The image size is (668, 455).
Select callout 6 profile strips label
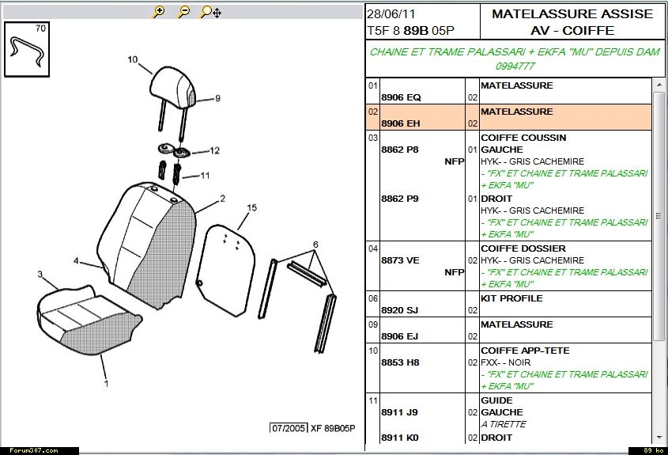(x=315, y=245)
